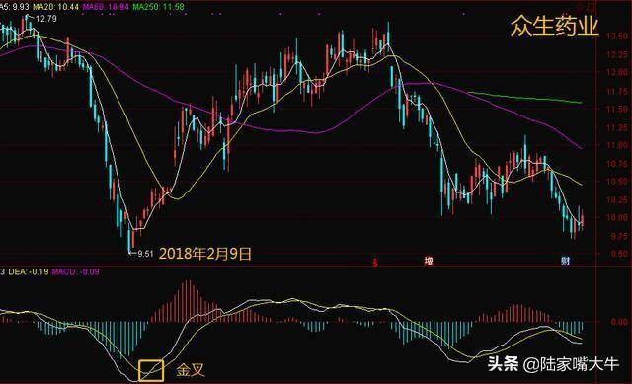
Task: Click the 9.51 low price label
Action: tap(145, 254)
